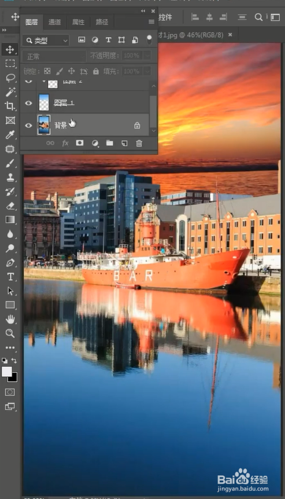
Task: Create new fill or adjustment layer
Action: click(x=95, y=144)
